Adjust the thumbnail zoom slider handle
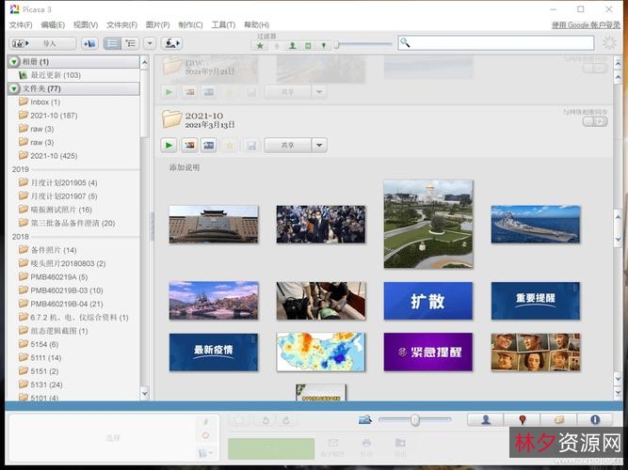 415,419
